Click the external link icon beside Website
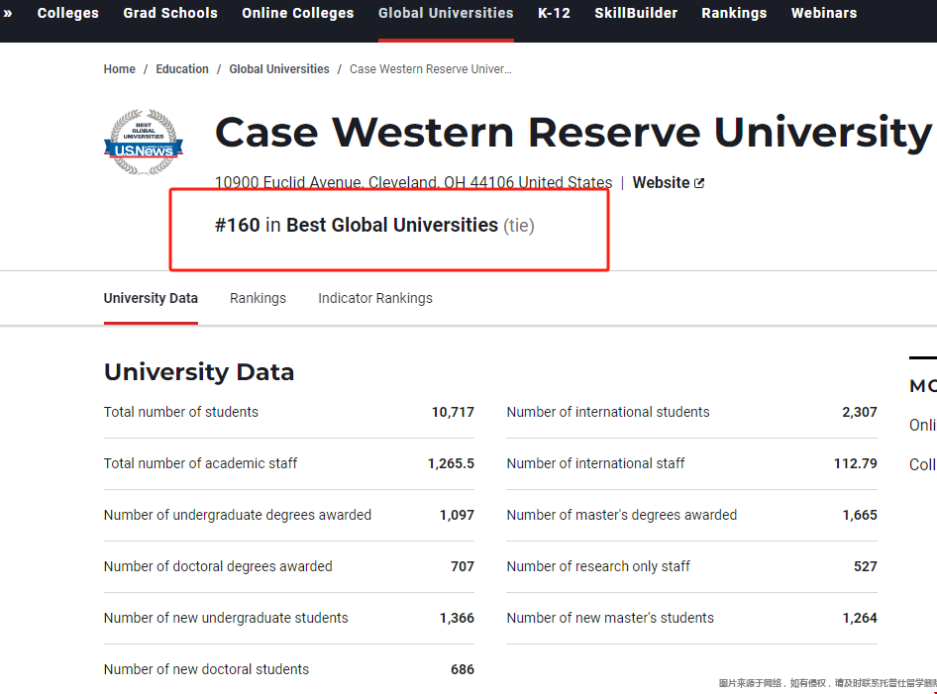This screenshot has height=694, width=937. (699, 183)
